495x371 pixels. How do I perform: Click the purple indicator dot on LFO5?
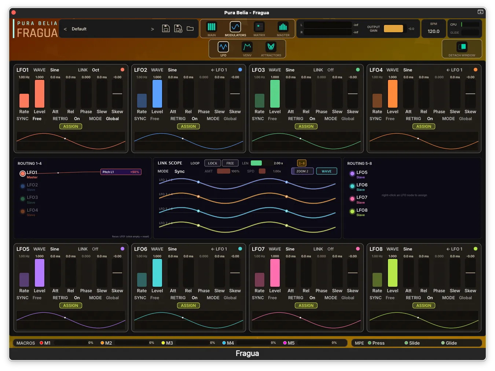click(122, 249)
